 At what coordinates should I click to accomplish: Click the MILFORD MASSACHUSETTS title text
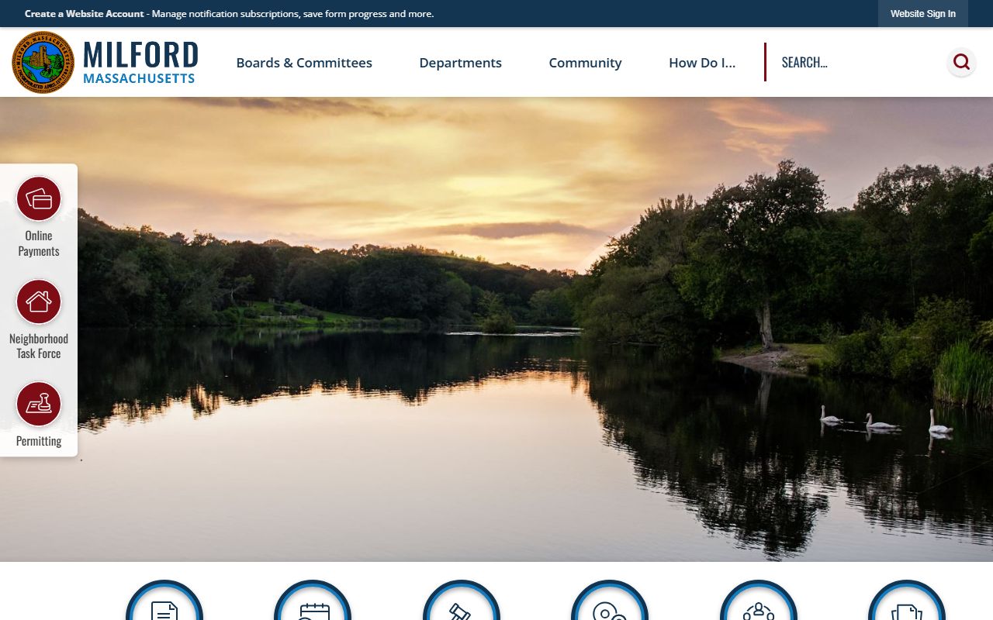point(140,62)
